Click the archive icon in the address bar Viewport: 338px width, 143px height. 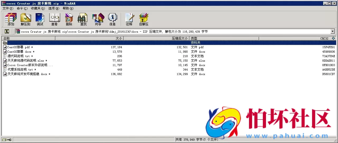tap(18, 32)
